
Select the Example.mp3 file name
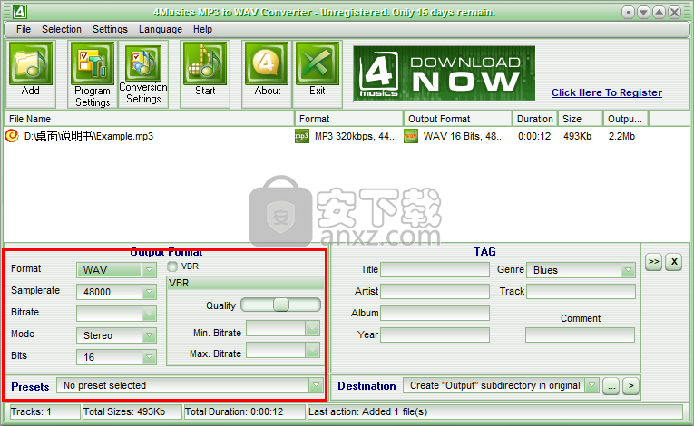[89, 136]
